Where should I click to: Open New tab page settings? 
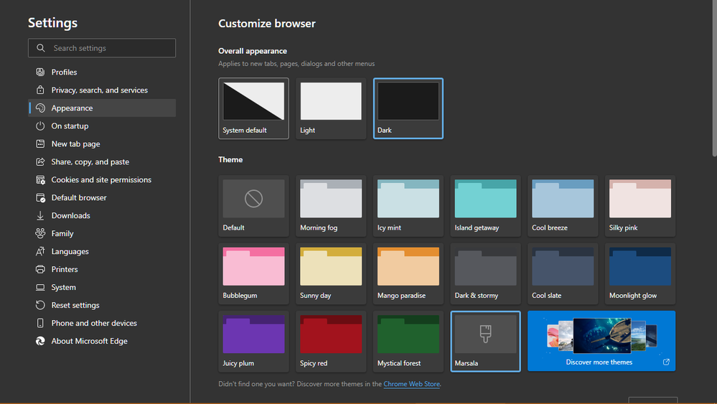pyautogui.click(x=102, y=144)
